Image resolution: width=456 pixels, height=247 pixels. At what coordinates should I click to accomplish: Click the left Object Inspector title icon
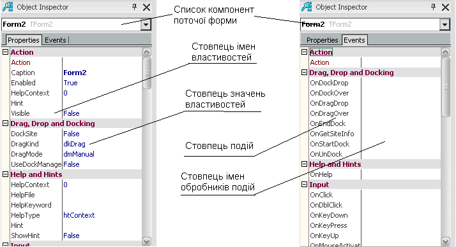(8, 6)
